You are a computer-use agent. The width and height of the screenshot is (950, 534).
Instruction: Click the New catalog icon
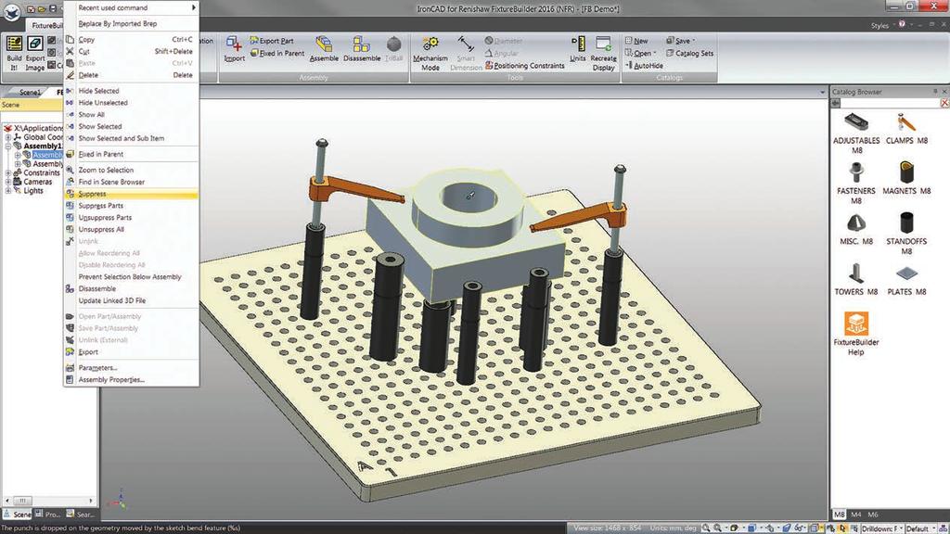(x=636, y=41)
